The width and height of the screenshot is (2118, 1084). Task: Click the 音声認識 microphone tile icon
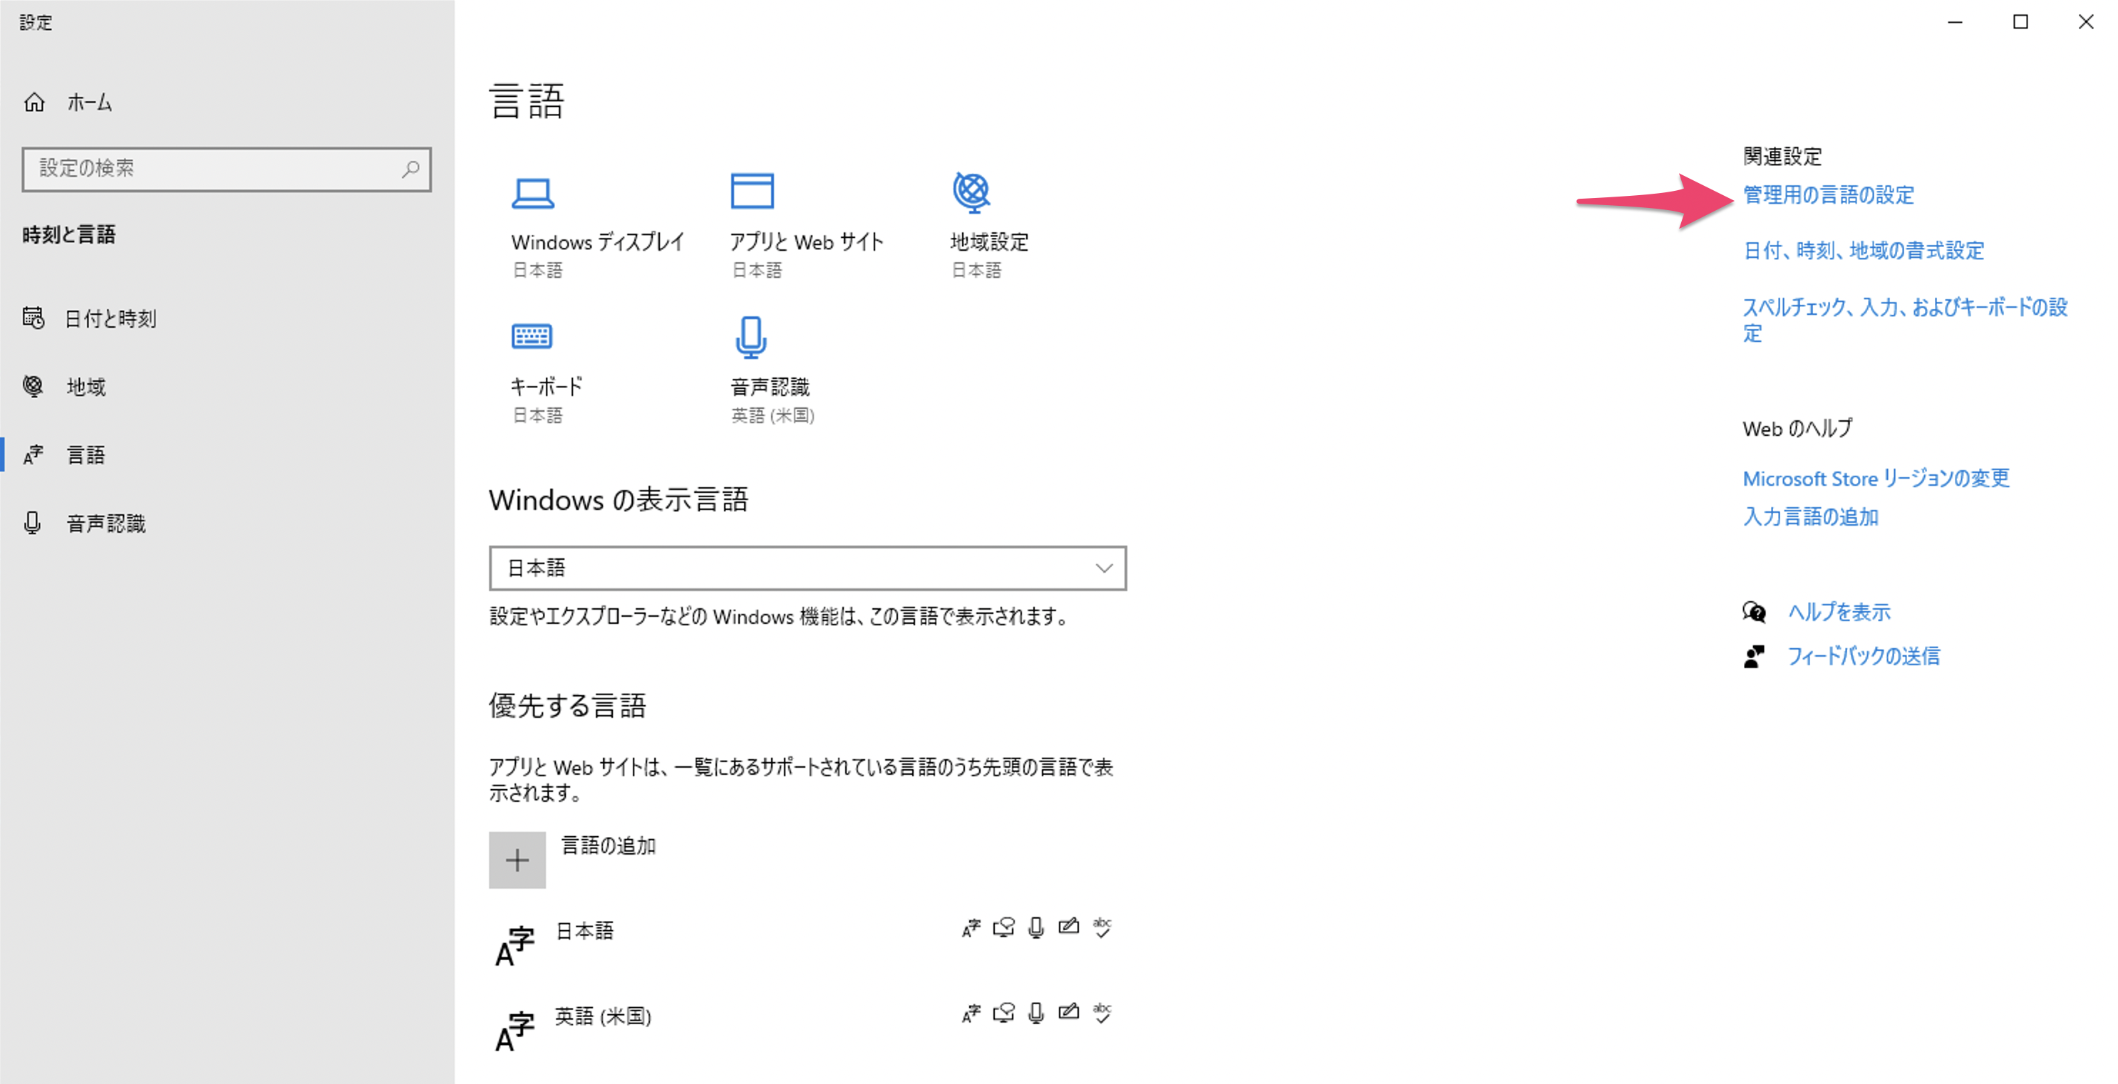(750, 337)
